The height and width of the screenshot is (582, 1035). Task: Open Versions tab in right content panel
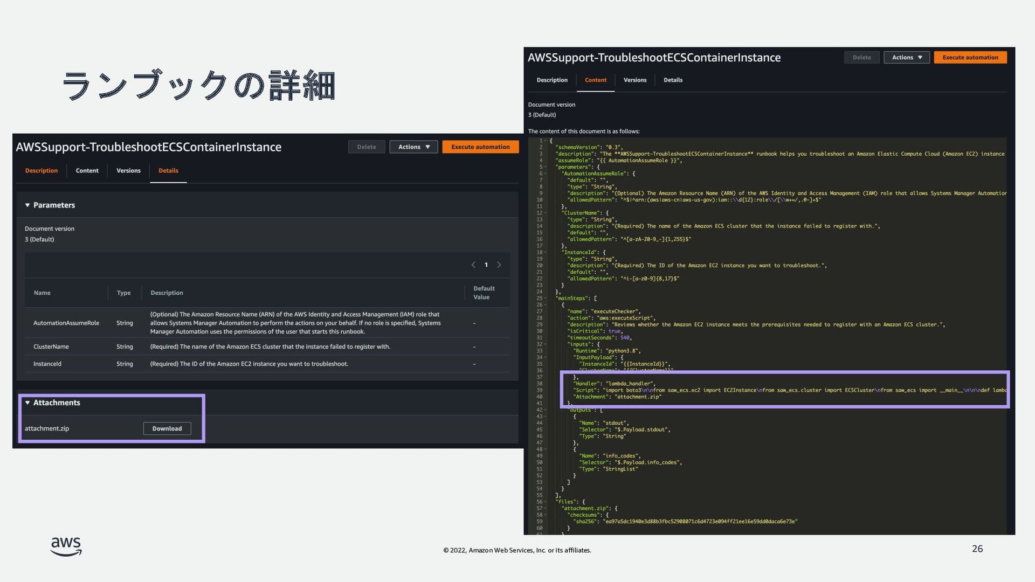pos(635,80)
